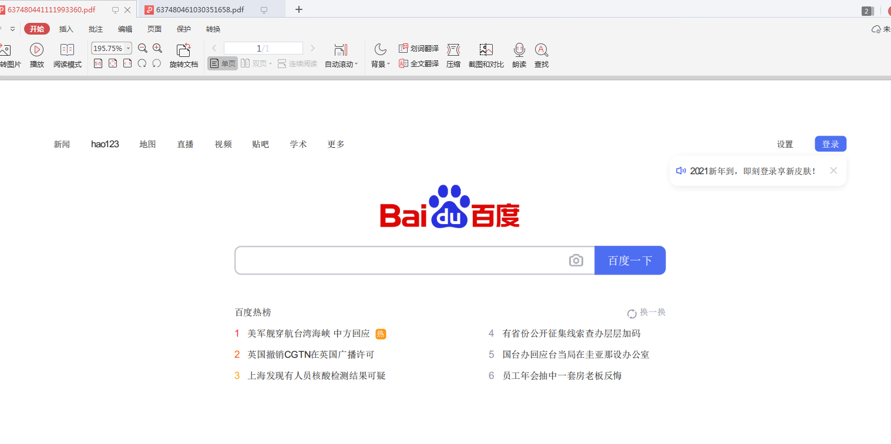The image size is (891, 444).
Task: Click the fit page icon
Action: 113,63
